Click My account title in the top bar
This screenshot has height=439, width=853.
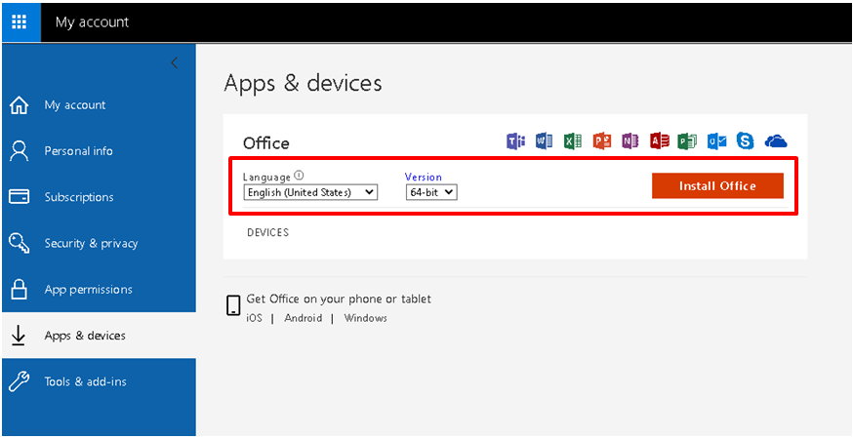tap(92, 22)
